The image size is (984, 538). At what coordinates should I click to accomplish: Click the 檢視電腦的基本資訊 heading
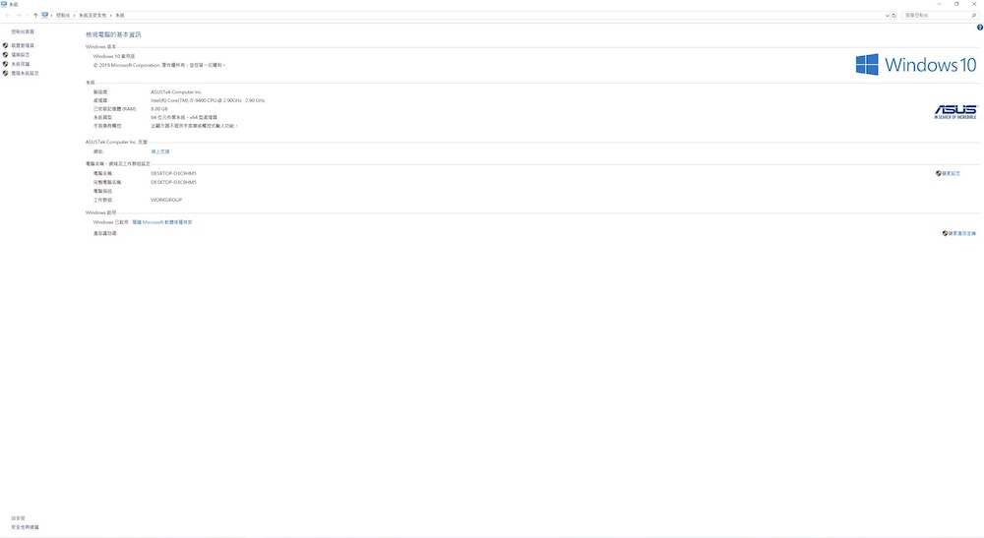(x=113, y=35)
